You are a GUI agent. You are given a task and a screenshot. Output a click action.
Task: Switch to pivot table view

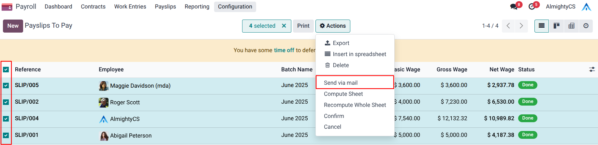pos(571,26)
